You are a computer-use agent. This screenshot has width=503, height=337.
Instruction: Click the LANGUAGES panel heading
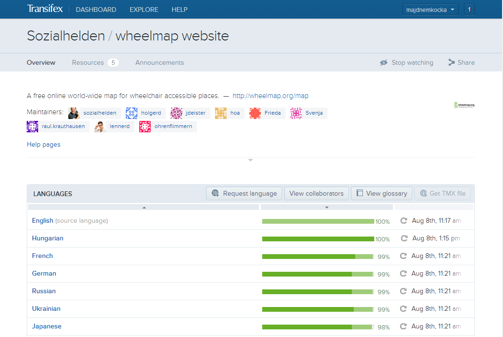[x=52, y=194]
